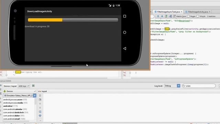220x124 pixels.
Task: Click the logcat up arrow icon
Action: (40, 104)
